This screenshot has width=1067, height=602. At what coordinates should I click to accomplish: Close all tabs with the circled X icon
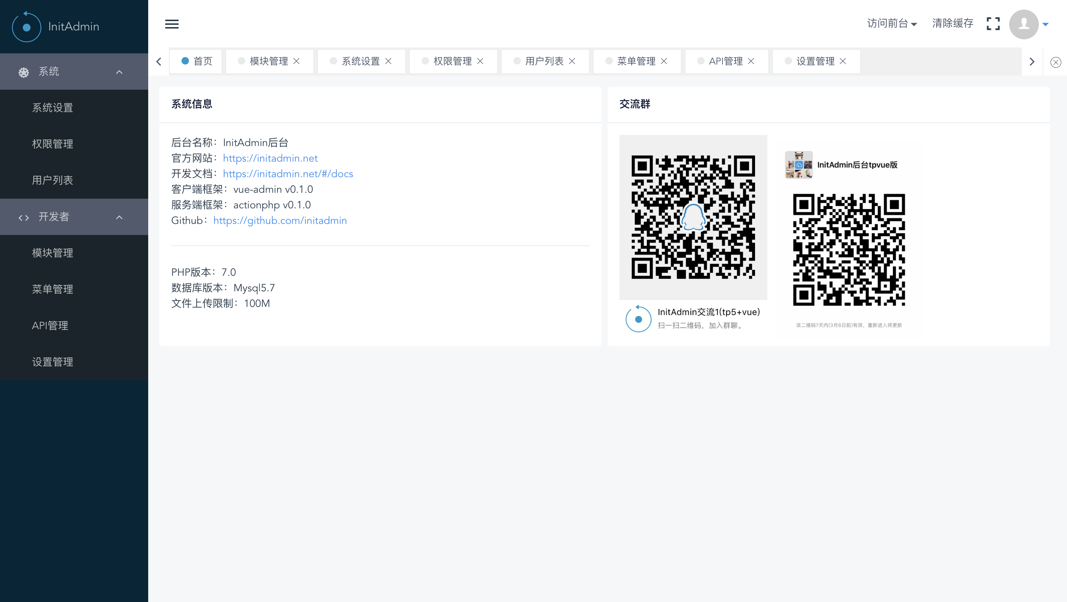1056,62
